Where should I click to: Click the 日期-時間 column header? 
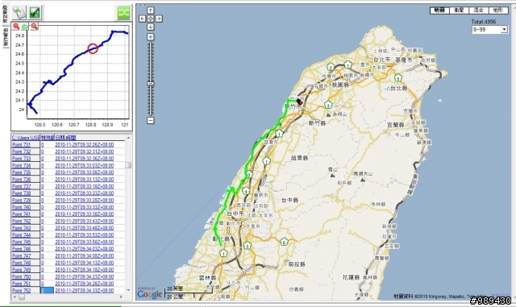pos(66,138)
